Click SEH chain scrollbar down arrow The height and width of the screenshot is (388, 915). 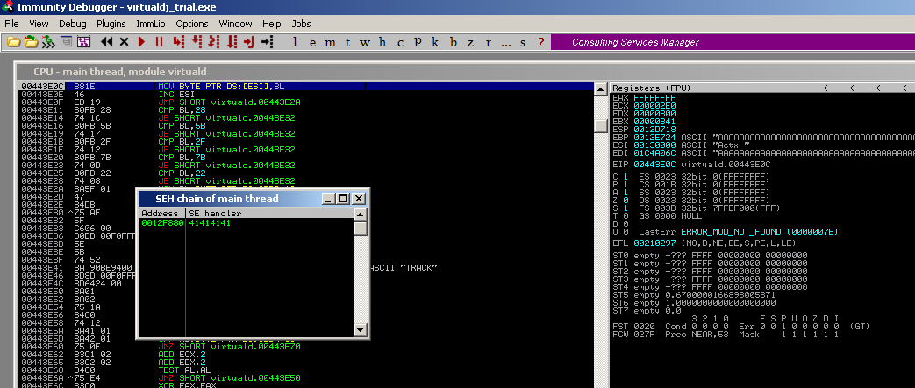tap(361, 330)
